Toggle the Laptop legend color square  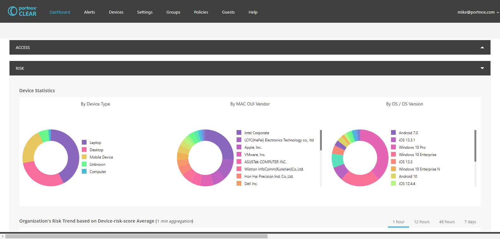(x=84, y=142)
